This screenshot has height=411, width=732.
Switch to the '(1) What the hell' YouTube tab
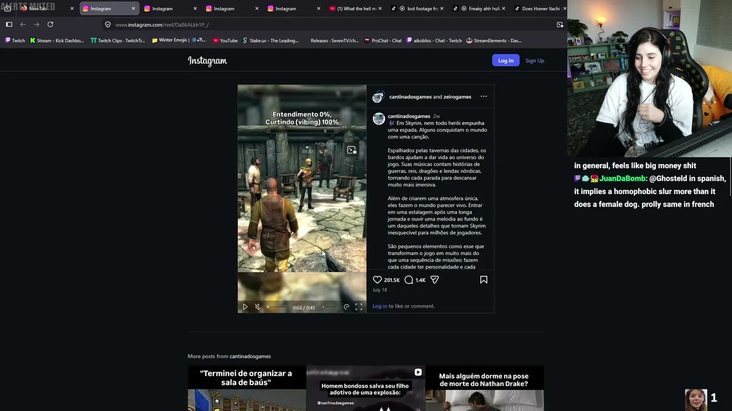(x=356, y=9)
